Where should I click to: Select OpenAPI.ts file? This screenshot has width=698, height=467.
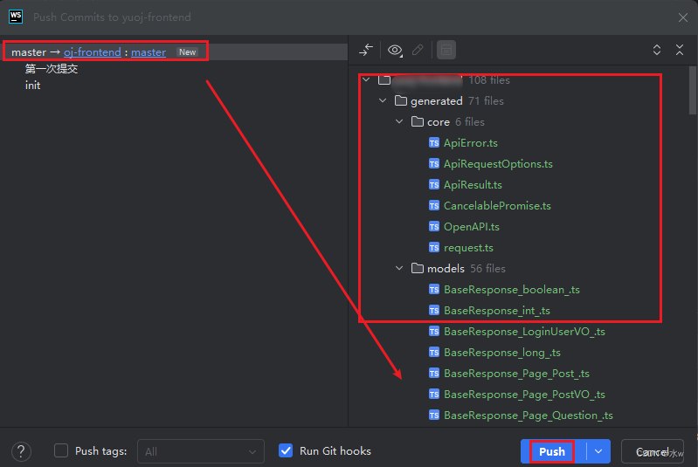(x=472, y=226)
